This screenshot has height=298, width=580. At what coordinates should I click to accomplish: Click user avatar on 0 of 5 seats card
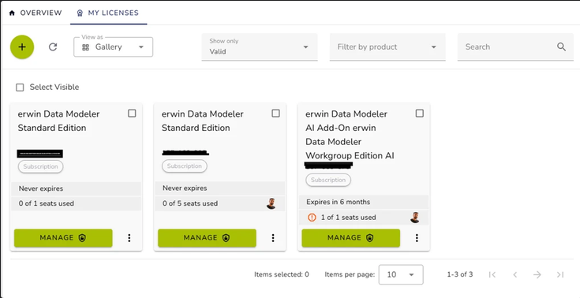coord(271,203)
